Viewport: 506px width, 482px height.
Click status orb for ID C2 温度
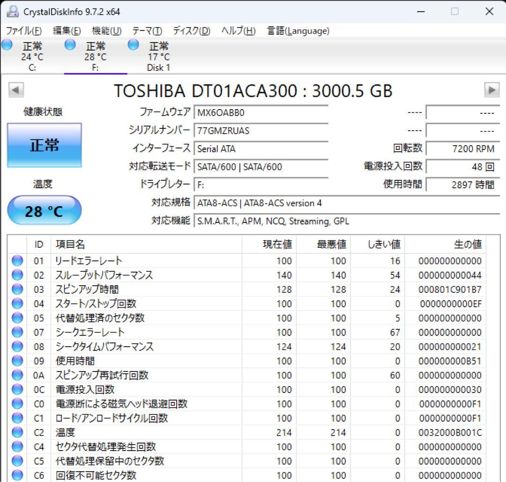click(x=17, y=432)
